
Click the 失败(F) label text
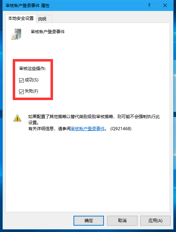pos(31,91)
